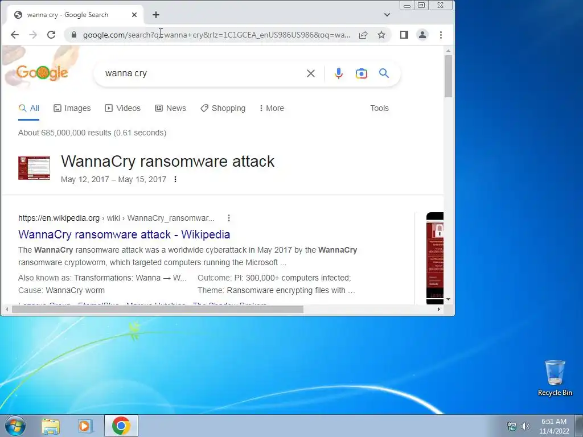Image resolution: width=583 pixels, height=437 pixels.
Task: Click the scroll-down arrow of the page
Action: tap(448, 299)
